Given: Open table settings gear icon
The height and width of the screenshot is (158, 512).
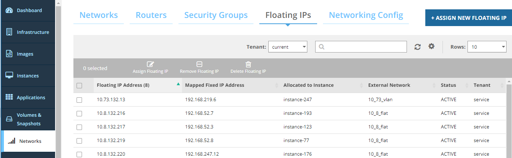Looking at the screenshot, I should coord(431,46).
